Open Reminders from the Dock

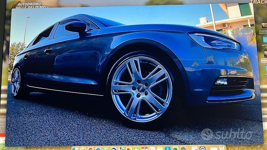pyautogui.click(x=152, y=149)
